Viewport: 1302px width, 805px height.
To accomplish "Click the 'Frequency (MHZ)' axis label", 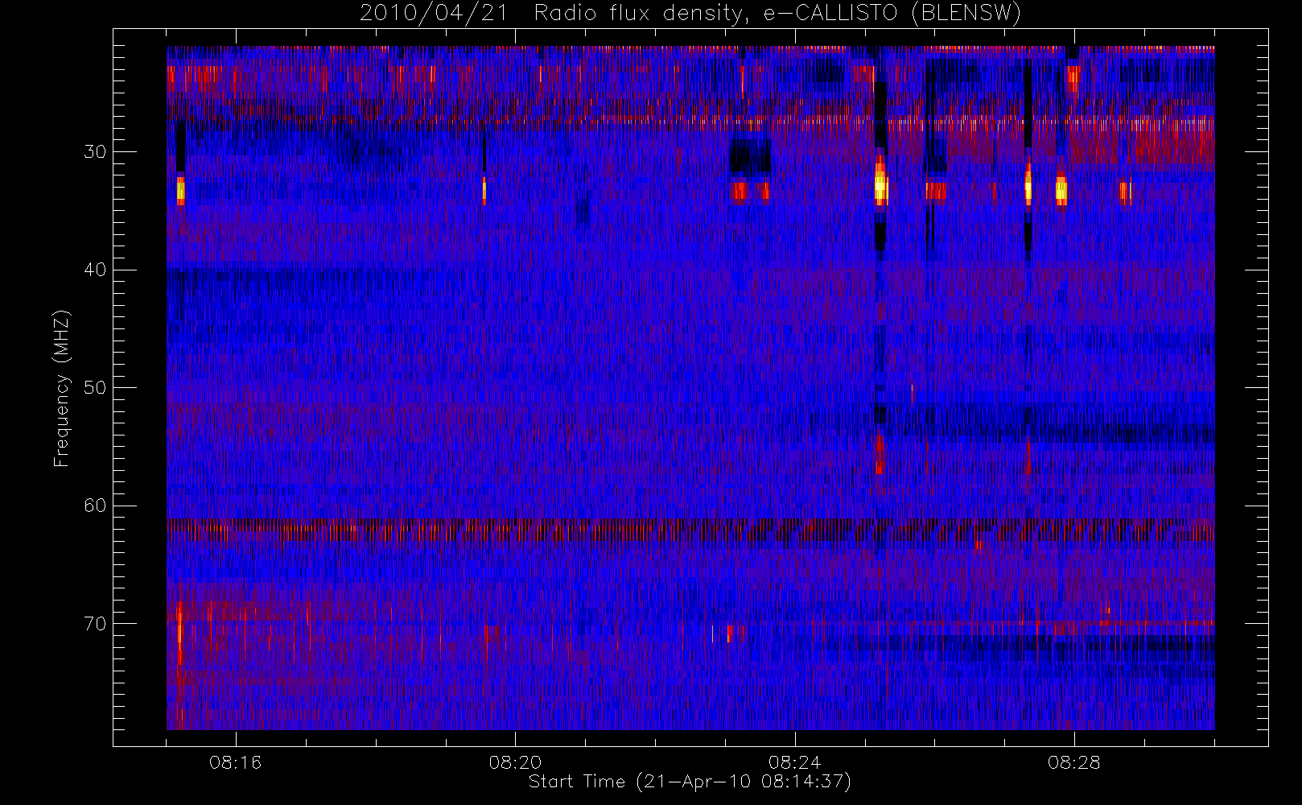I will point(62,388).
